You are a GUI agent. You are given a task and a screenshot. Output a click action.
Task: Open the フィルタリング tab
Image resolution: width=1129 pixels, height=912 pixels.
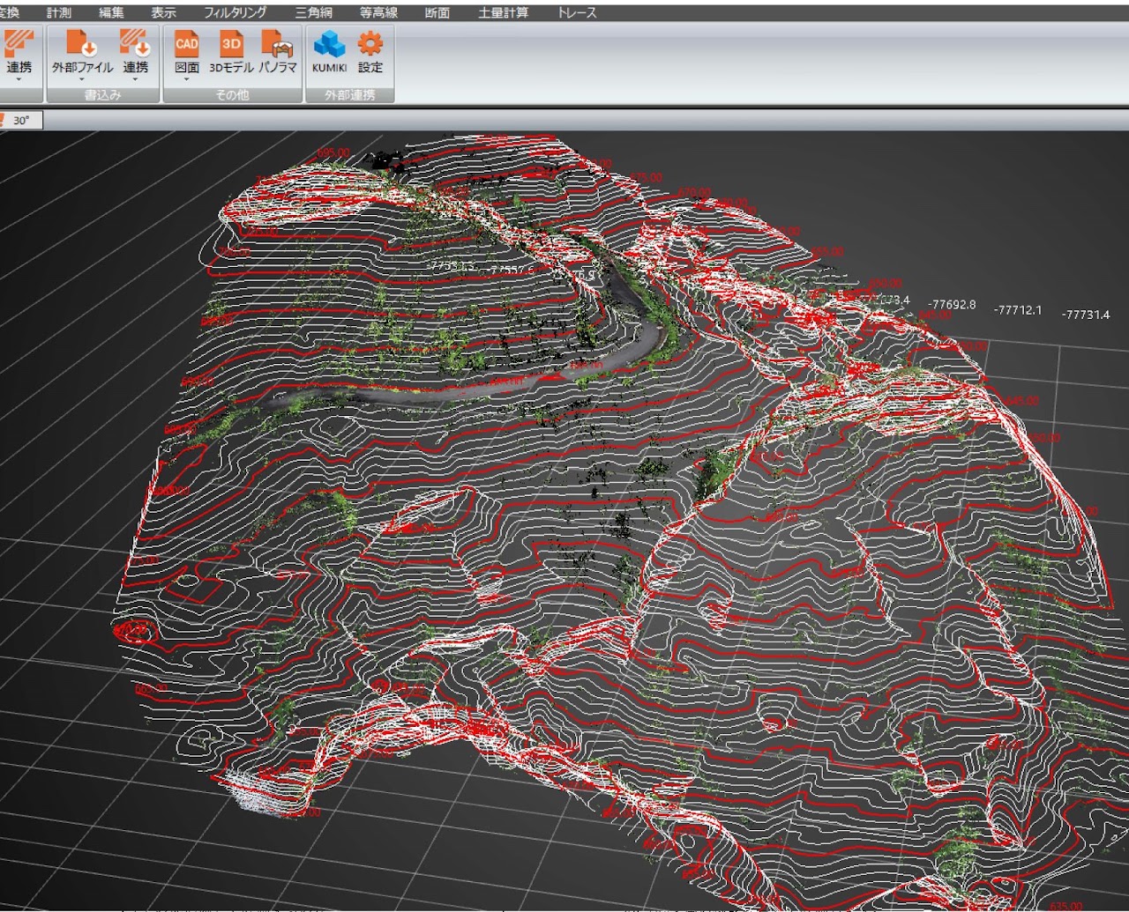(235, 12)
